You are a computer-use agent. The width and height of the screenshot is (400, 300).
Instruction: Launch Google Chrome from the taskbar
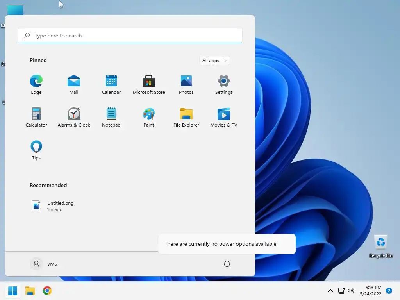click(47, 291)
